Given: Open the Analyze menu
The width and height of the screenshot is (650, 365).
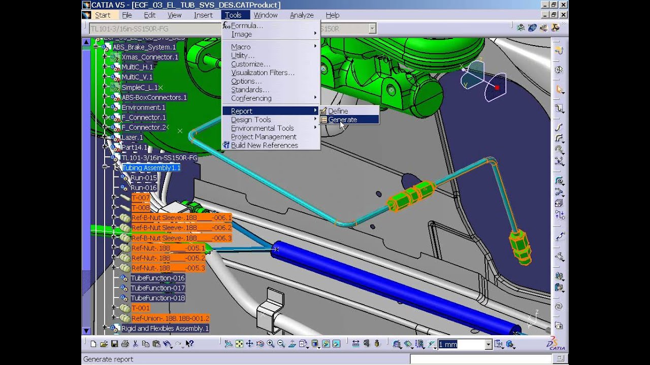Looking at the screenshot, I should point(302,15).
